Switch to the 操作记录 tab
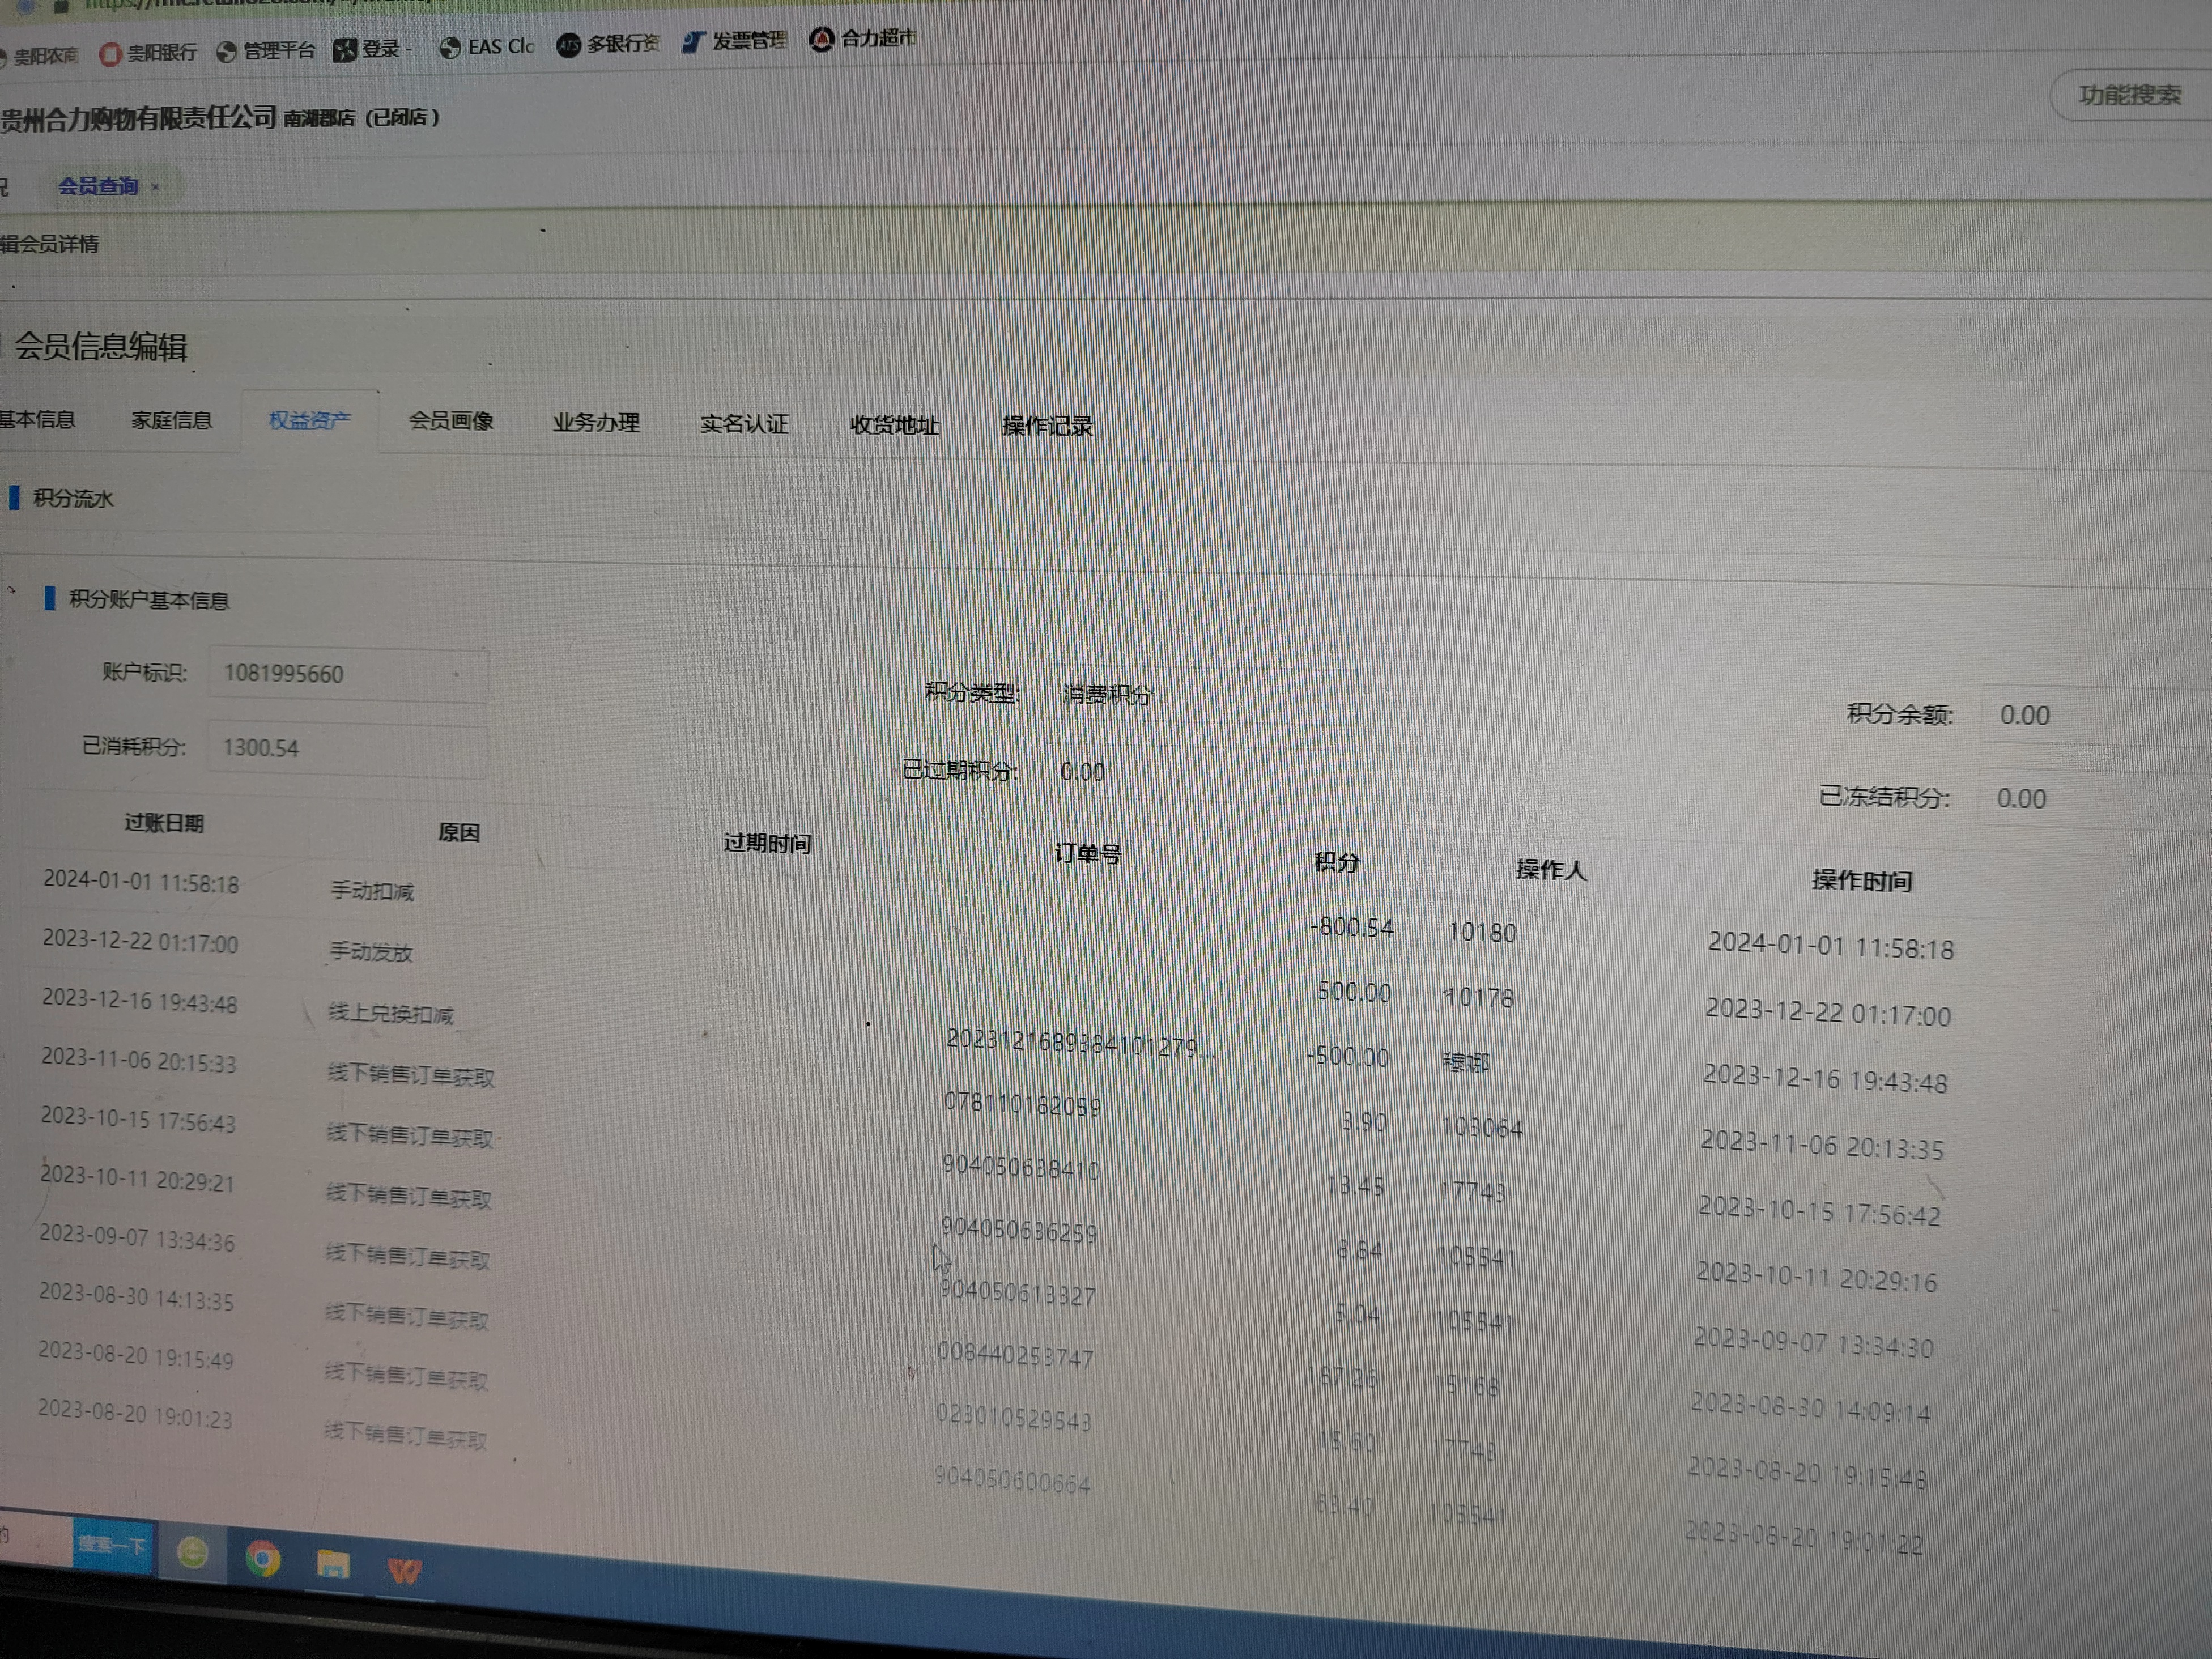Viewport: 2212px width, 1659px height. [1047, 426]
